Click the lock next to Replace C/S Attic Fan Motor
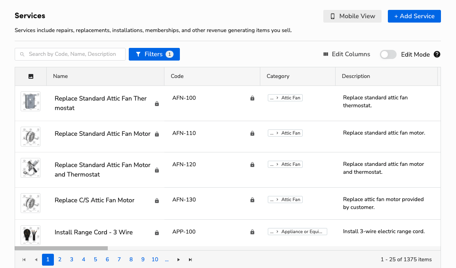 click(x=156, y=201)
